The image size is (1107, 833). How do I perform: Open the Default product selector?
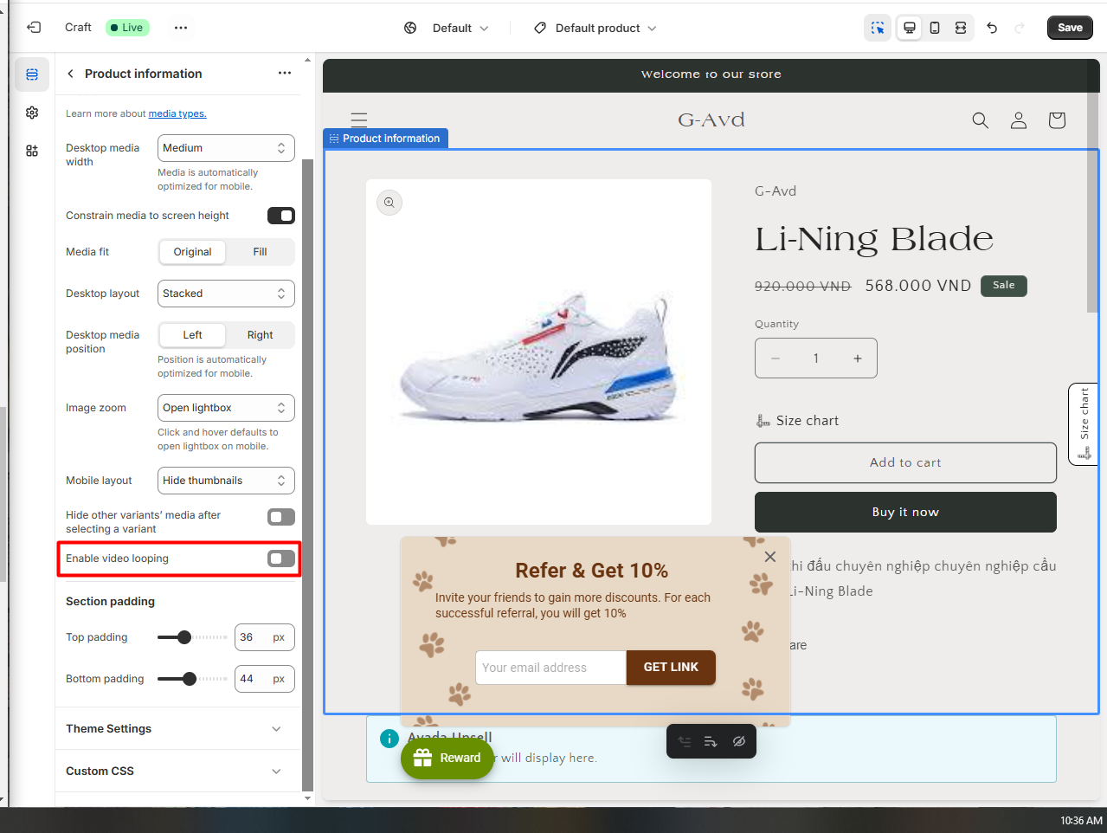point(595,28)
